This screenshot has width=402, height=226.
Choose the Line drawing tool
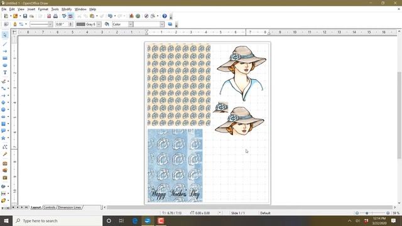pyautogui.click(x=5, y=44)
